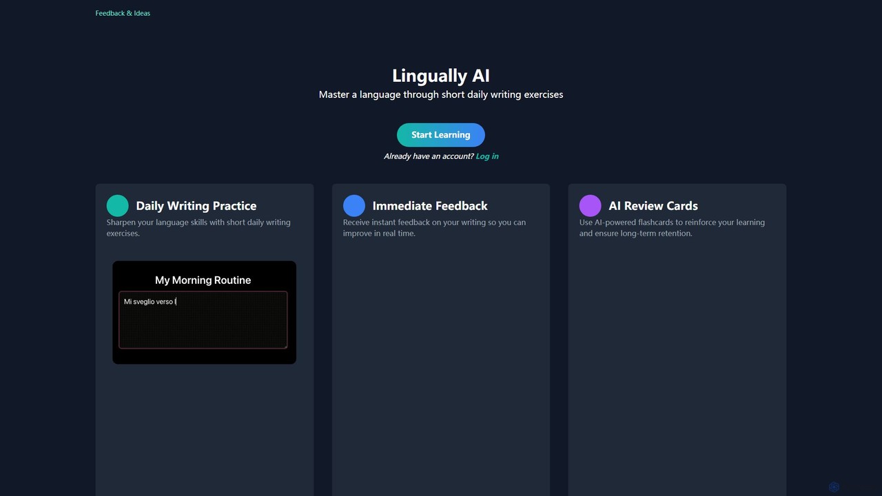Open the Feedback & Ideas link
The height and width of the screenshot is (496, 882).
click(123, 13)
